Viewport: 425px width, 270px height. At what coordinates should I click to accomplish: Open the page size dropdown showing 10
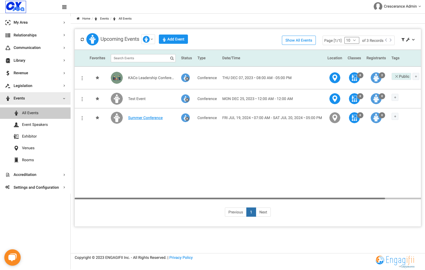click(x=352, y=40)
